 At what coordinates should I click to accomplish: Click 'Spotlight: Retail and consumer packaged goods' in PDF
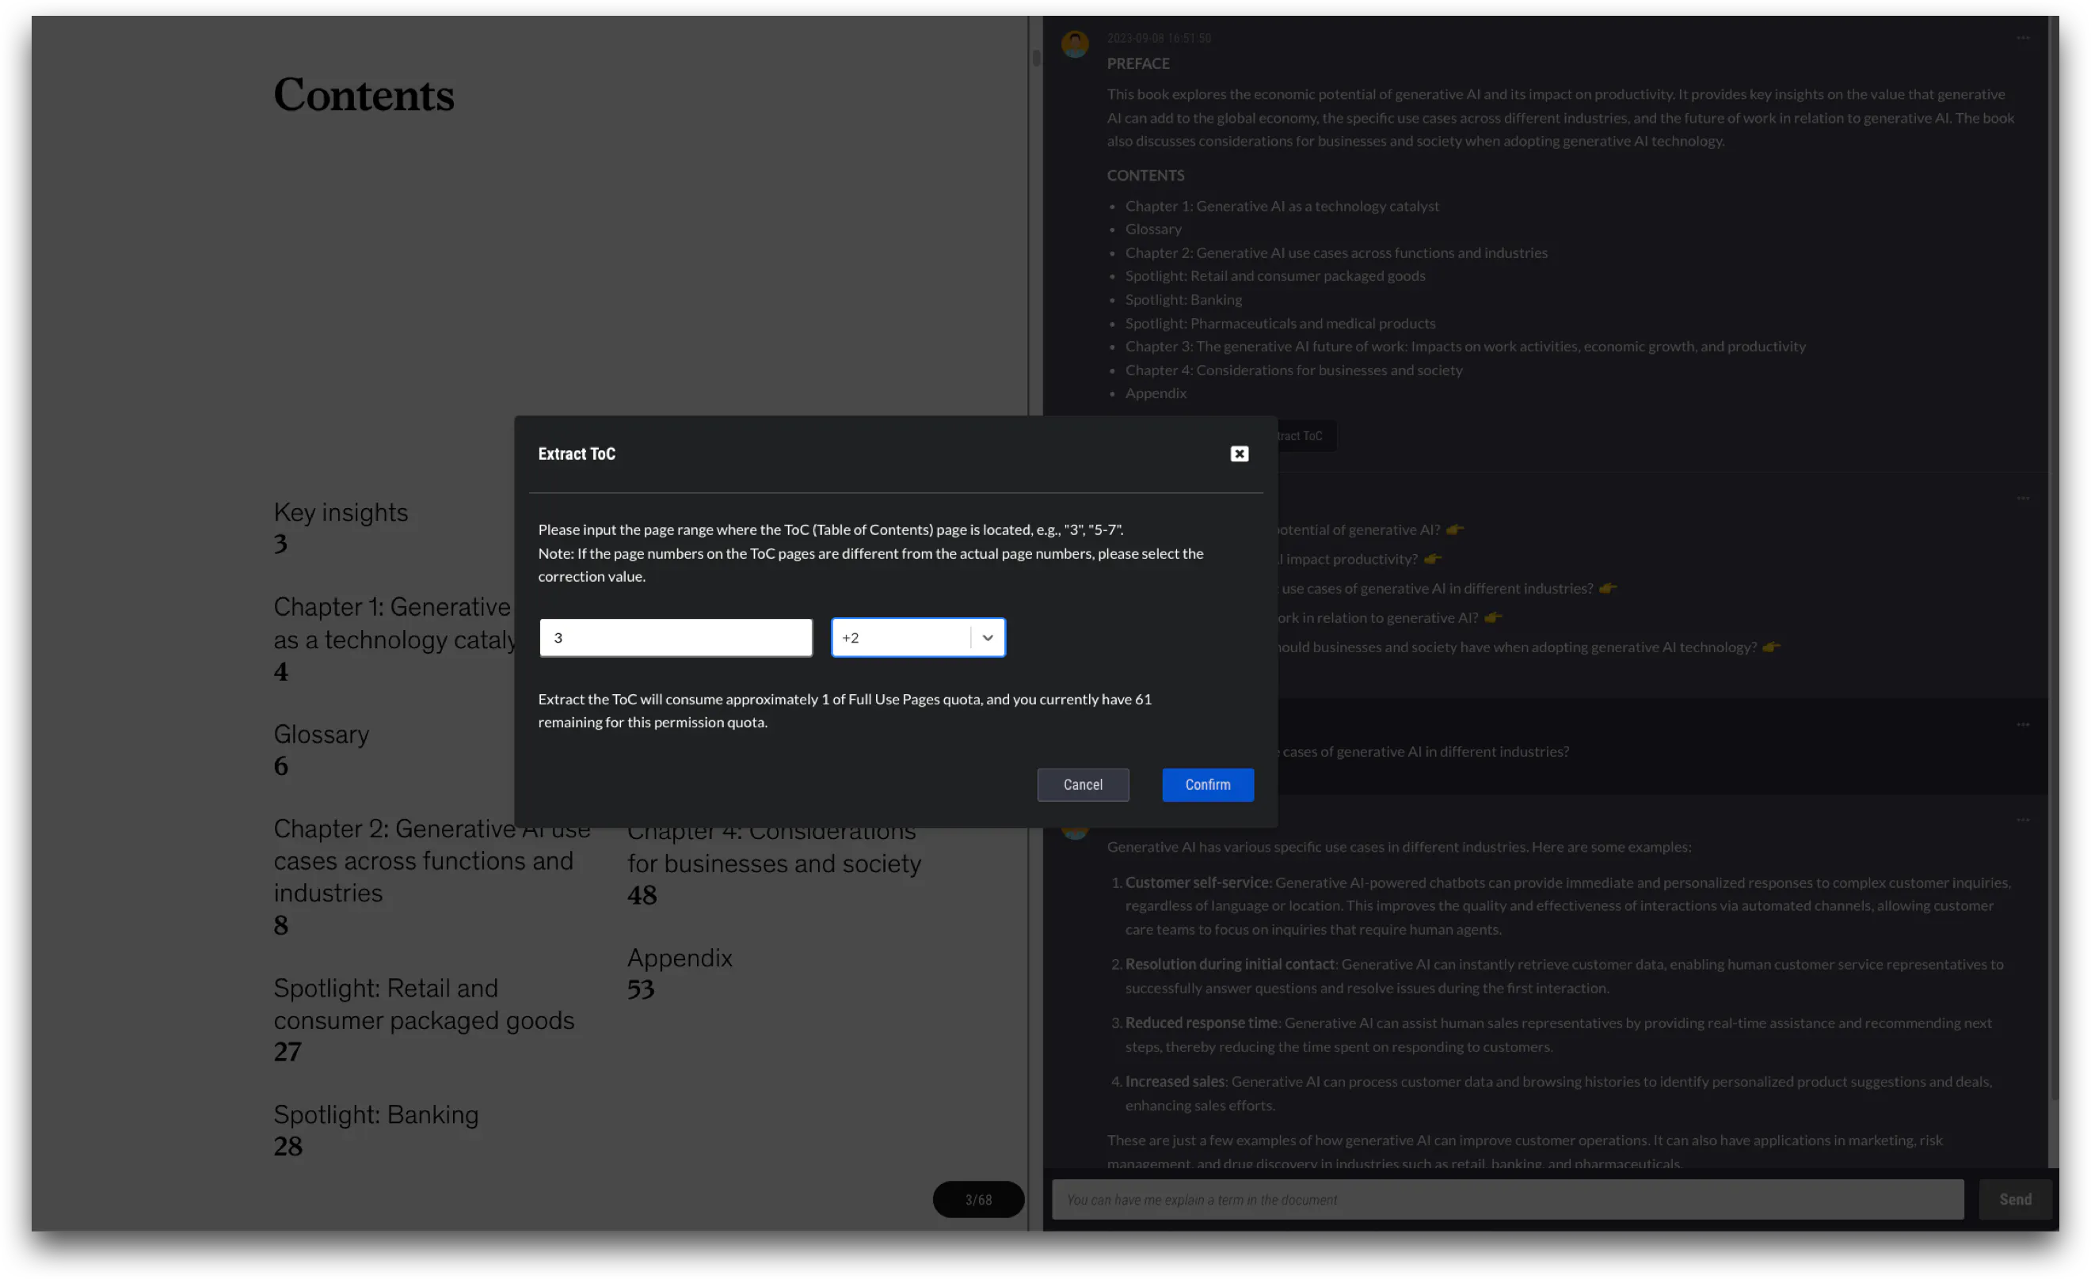click(x=425, y=1004)
